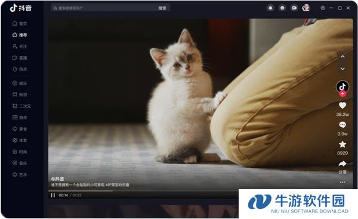Click the upload video camera icon
The image size is (358, 219).
click(294, 8)
